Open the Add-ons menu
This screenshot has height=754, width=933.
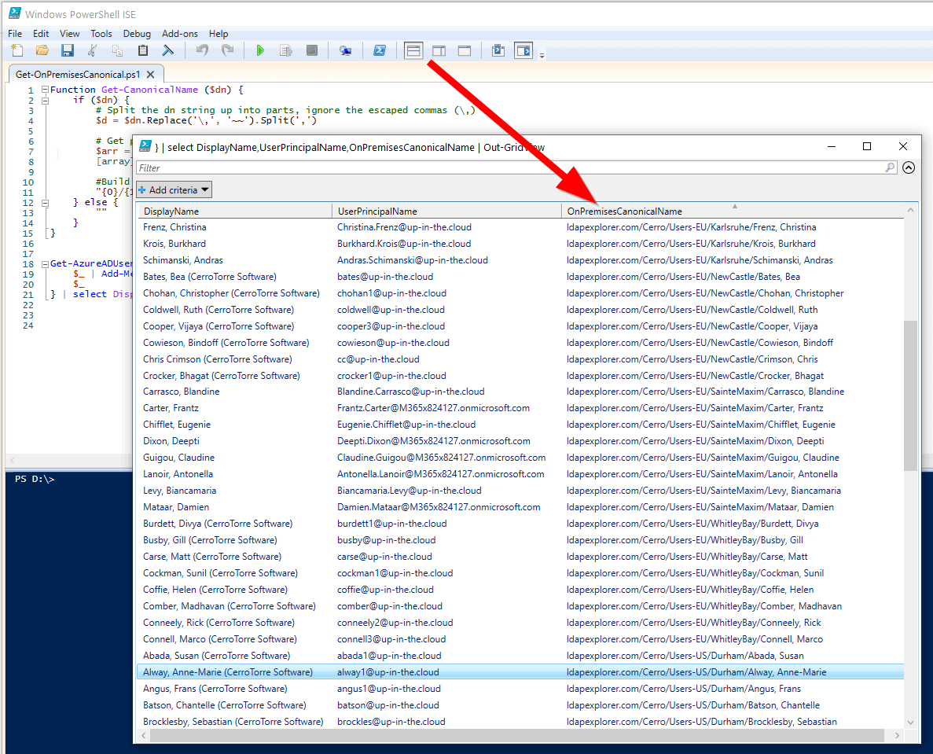[x=180, y=34]
